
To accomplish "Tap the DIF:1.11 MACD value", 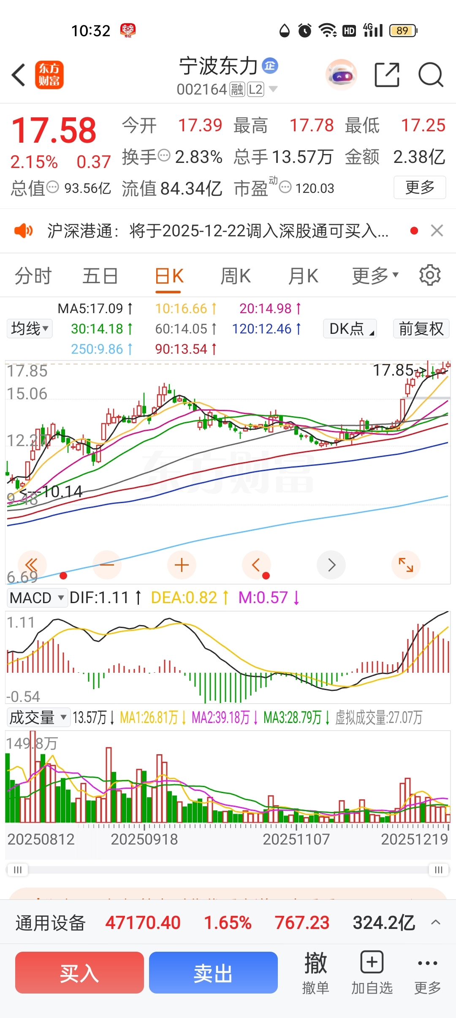I will pos(106,598).
